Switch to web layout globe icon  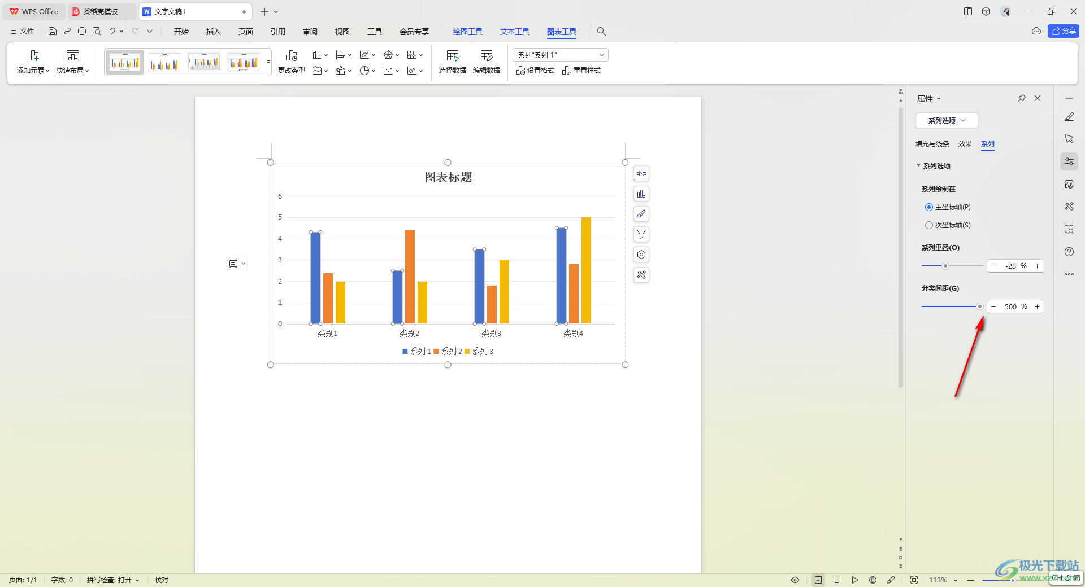pos(873,580)
